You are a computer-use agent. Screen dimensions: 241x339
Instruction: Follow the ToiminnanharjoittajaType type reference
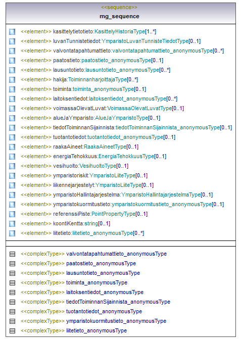coord(98,79)
